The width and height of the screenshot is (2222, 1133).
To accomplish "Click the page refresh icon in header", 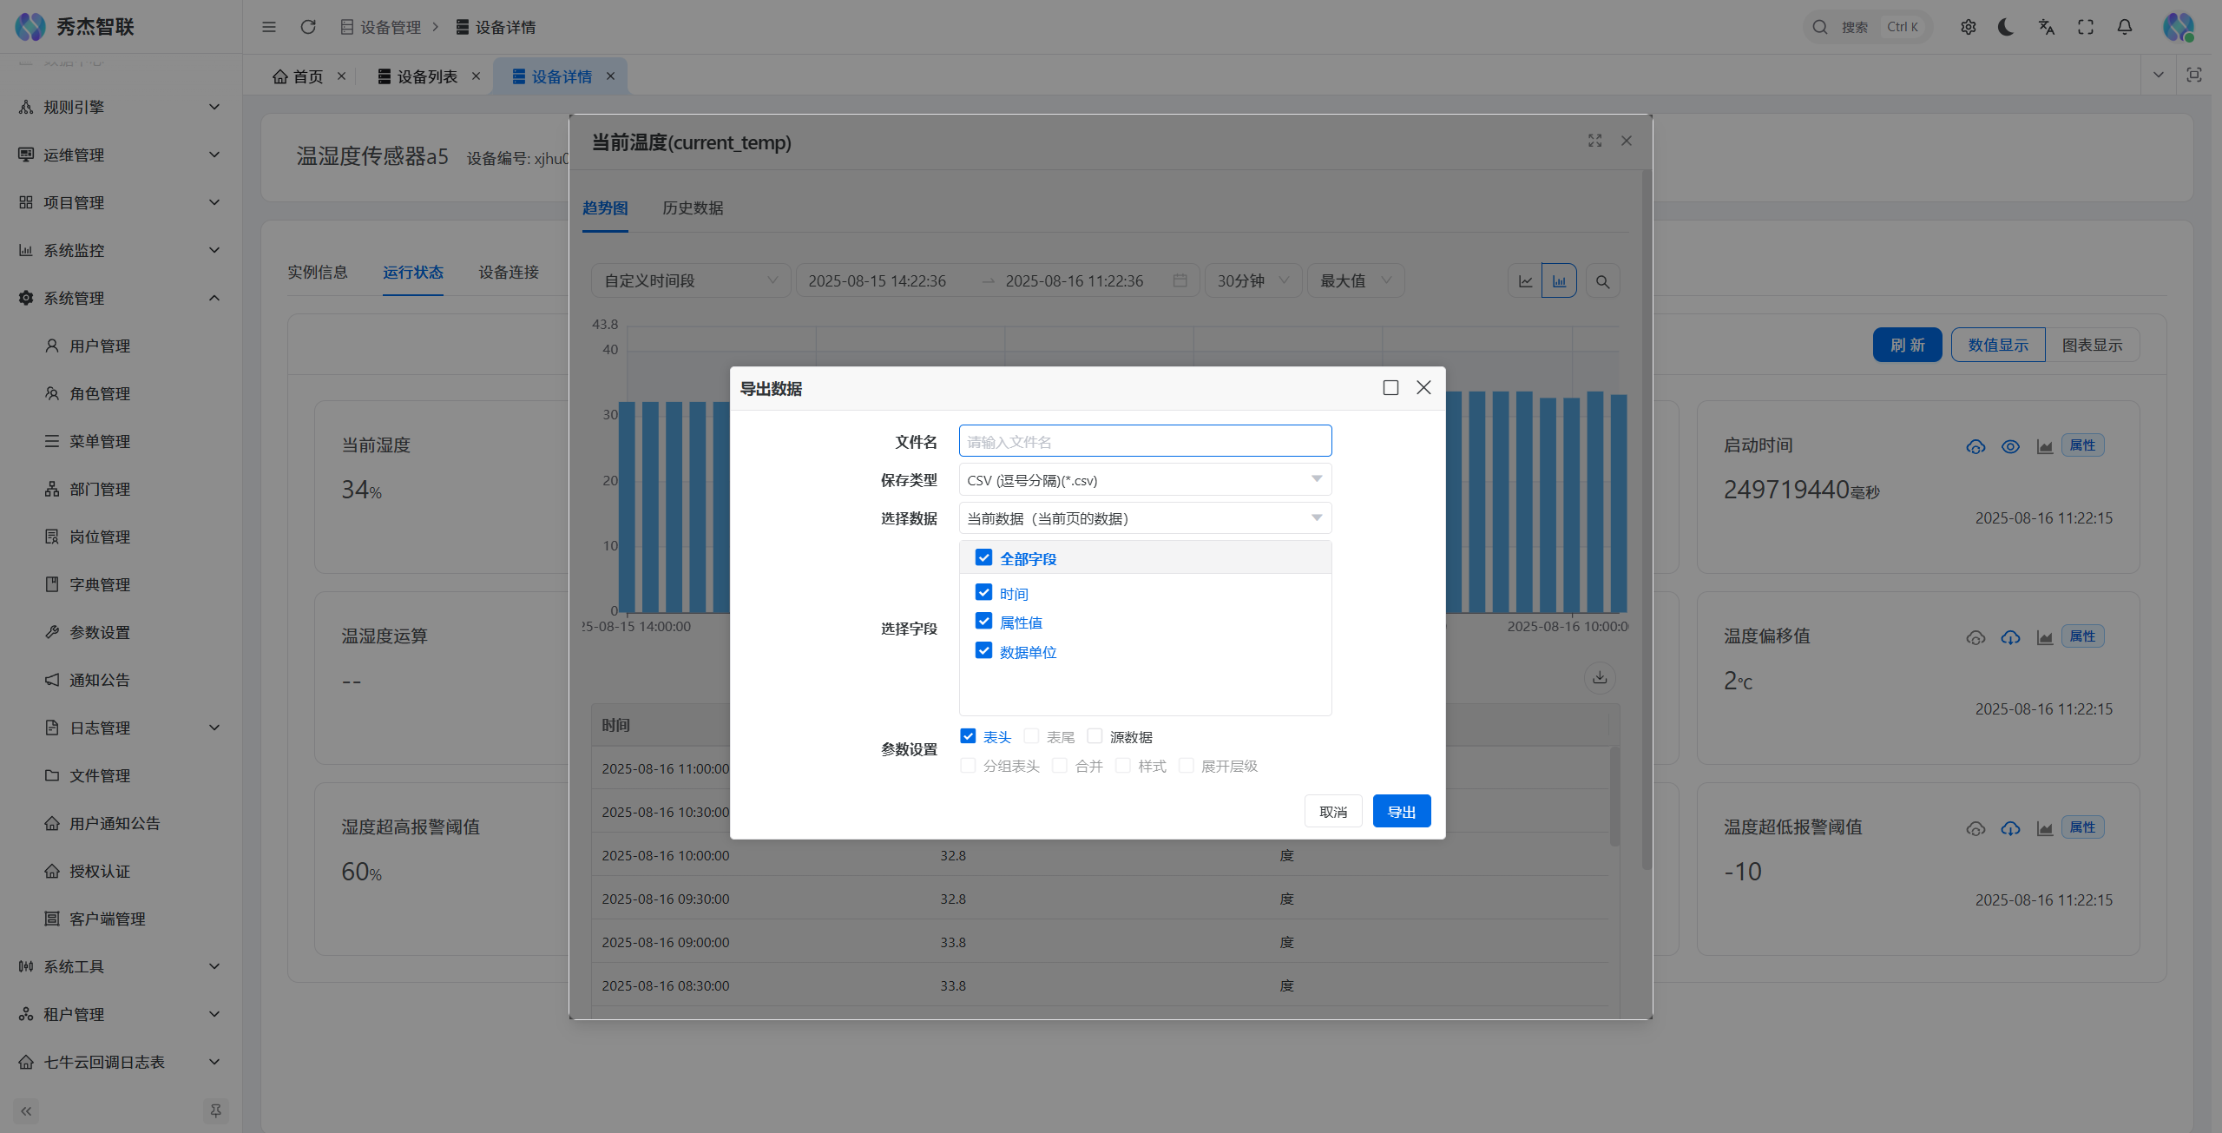I will point(307,27).
